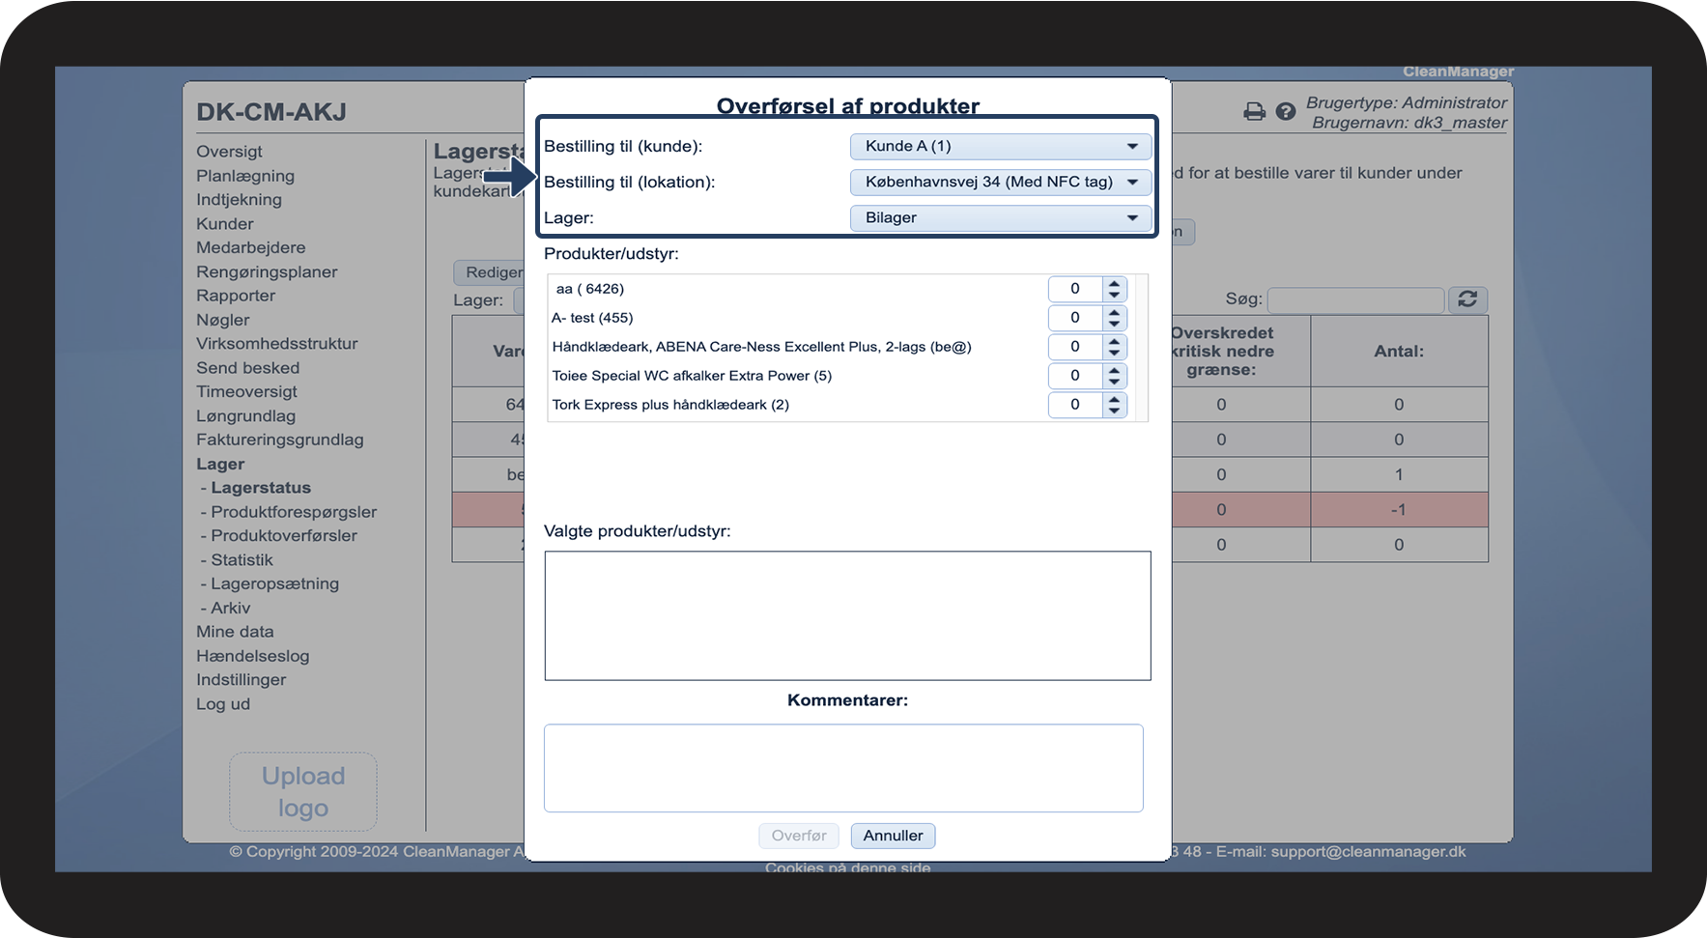1707x938 pixels.
Task: Increase quantity for Tork Express plus håndklædeark
Action: click(x=1115, y=399)
